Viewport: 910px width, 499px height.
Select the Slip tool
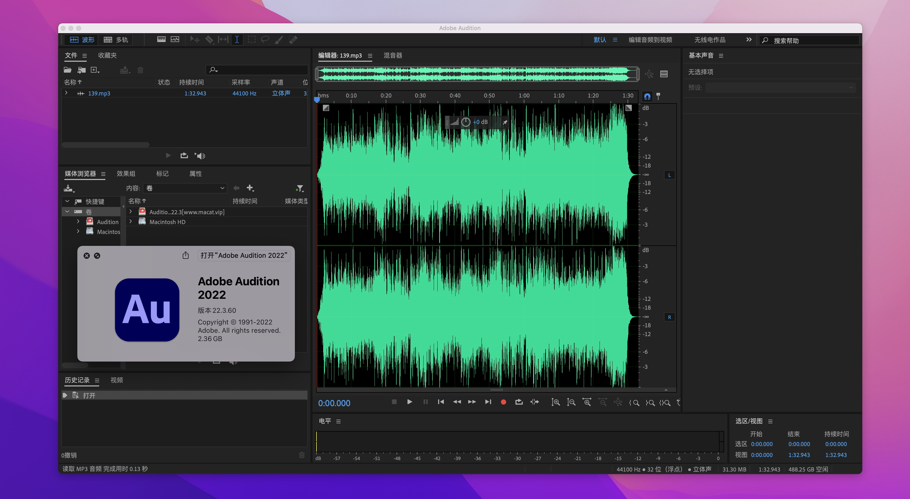tap(223, 39)
